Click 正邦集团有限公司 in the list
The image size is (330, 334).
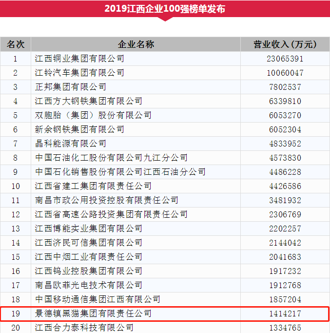pos(70,87)
